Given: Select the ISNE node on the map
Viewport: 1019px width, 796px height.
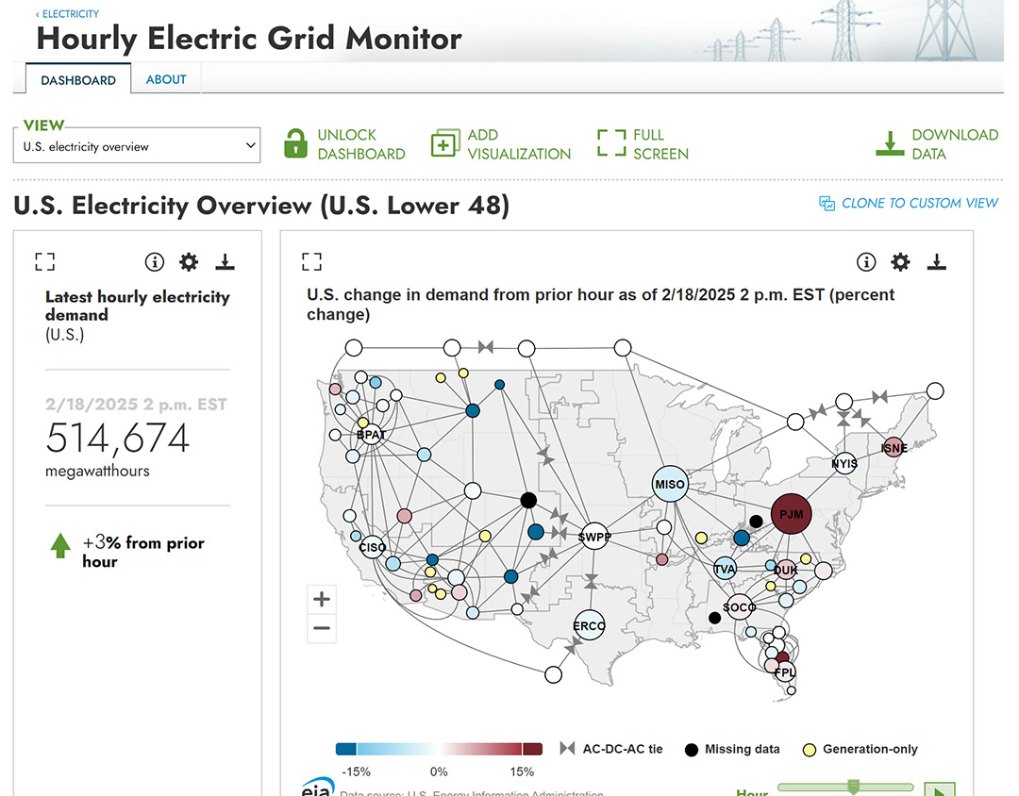Looking at the screenshot, I should click(894, 447).
